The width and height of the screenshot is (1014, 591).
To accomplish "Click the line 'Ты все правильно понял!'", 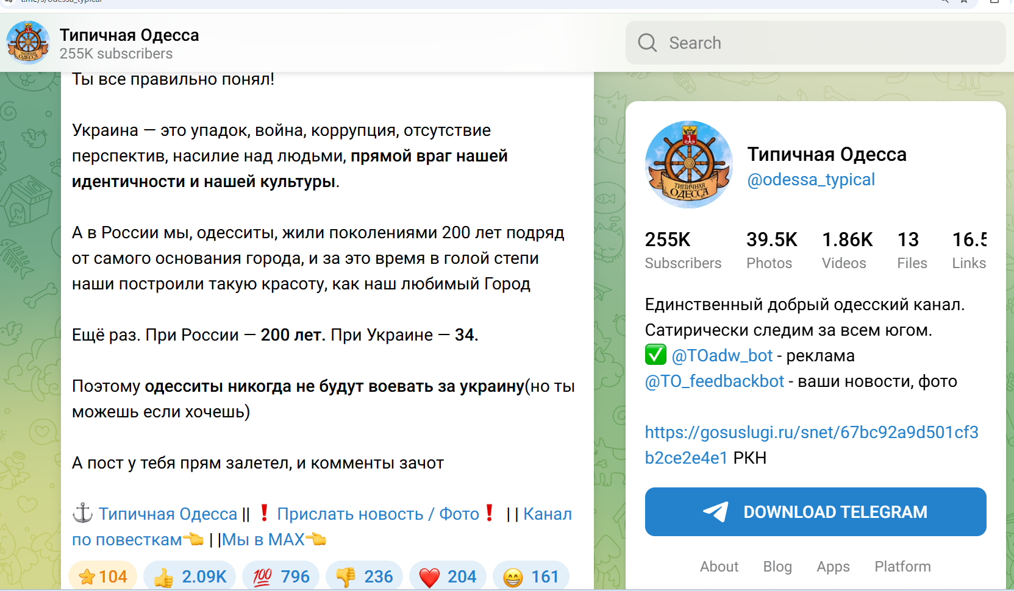I will coord(173,79).
